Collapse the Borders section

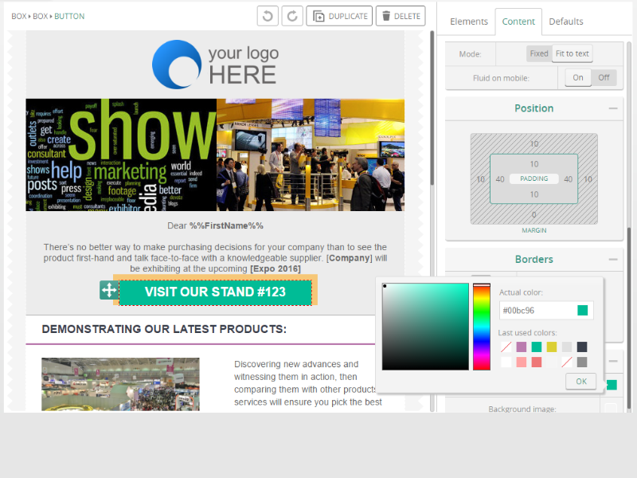pos(613,260)
